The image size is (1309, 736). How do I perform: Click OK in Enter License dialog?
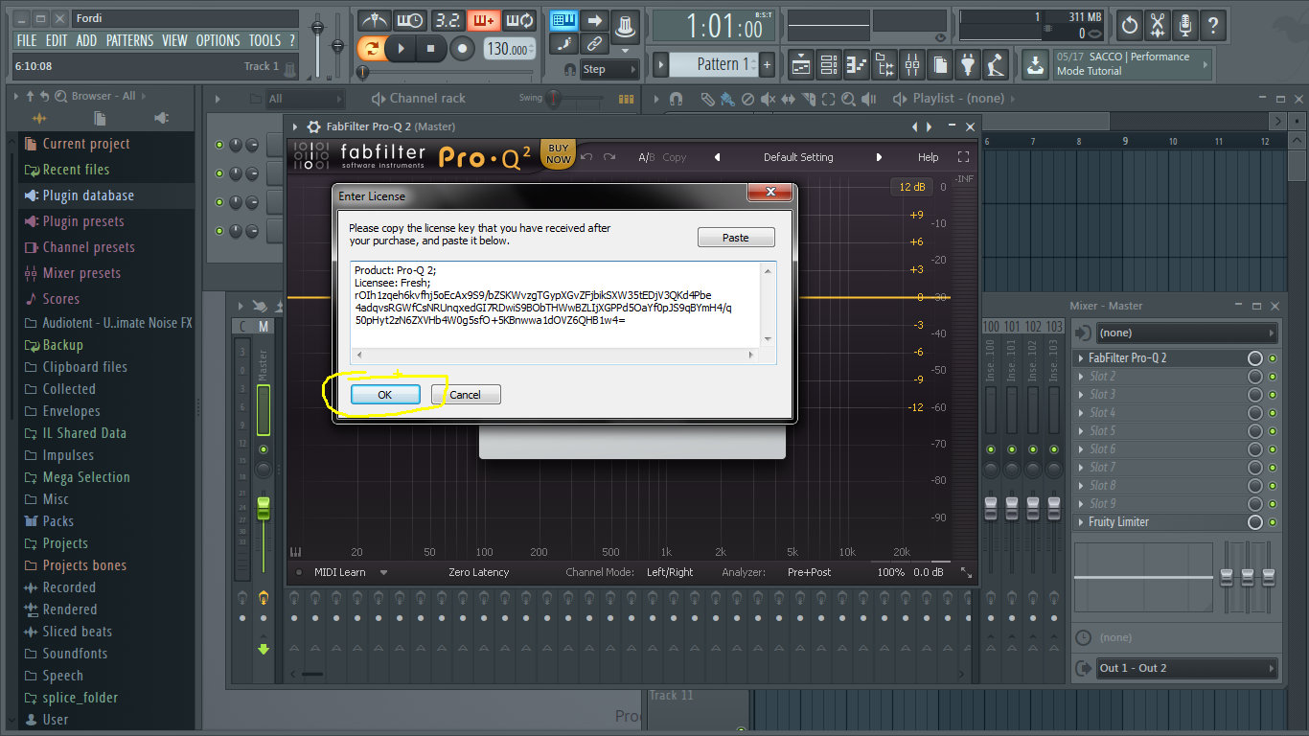385,395
